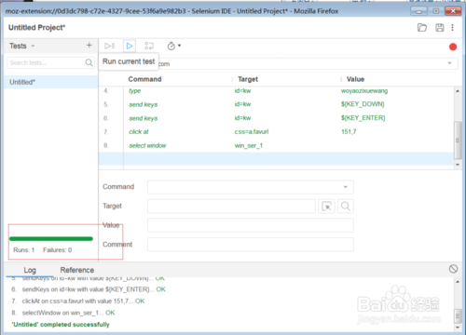Save the project with the floppy icon

440,28
